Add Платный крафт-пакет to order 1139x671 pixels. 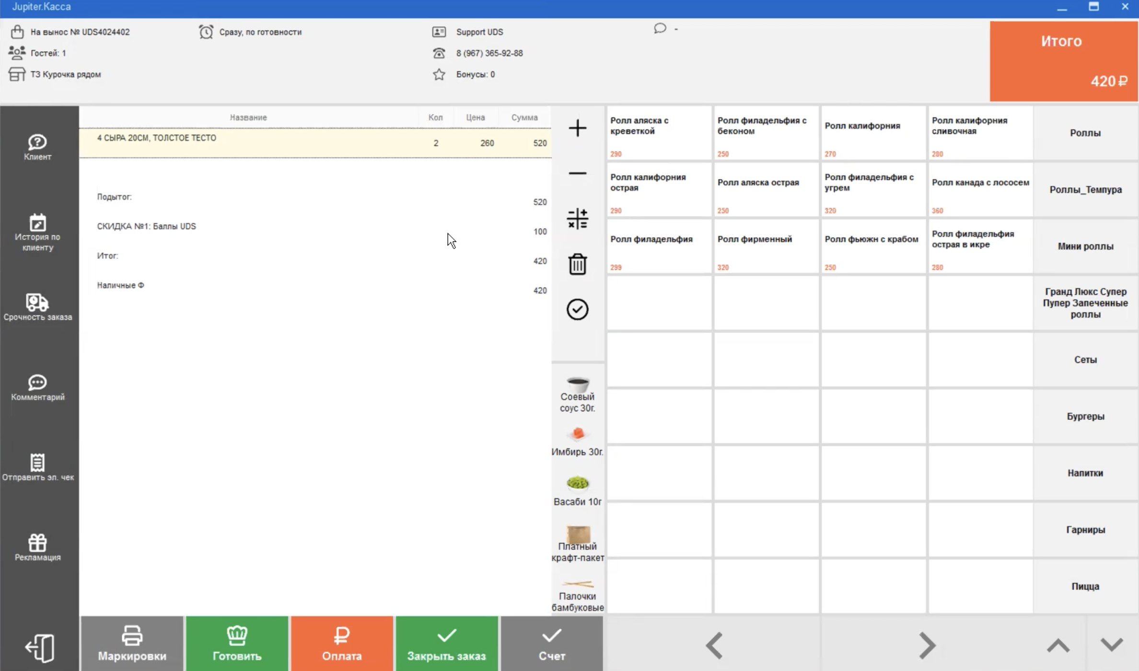click(x=577, y=544)
